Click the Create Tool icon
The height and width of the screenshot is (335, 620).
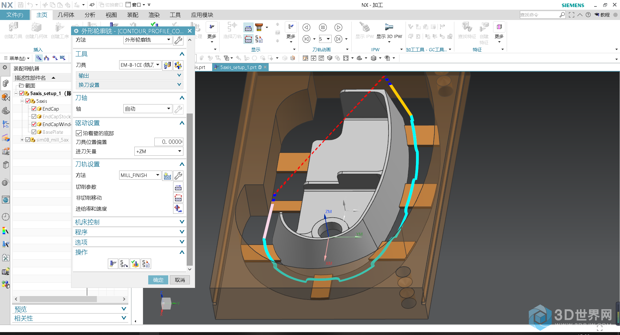click(x=13, y=27)
